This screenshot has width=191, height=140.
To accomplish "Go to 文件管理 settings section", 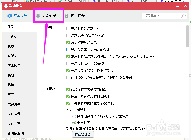I will coord(19,114).
